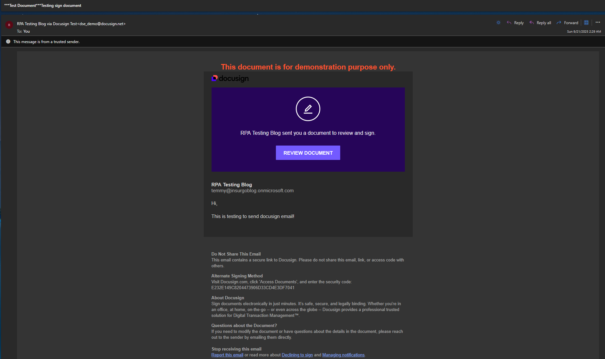Screen dimensions: 605x359
Task: Click 'Do Not Share This Email' heading
Action: point(236,254)
